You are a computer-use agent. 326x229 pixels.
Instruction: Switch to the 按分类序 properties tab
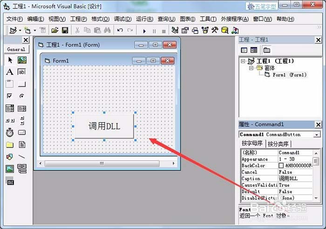[x=278, y=144]
